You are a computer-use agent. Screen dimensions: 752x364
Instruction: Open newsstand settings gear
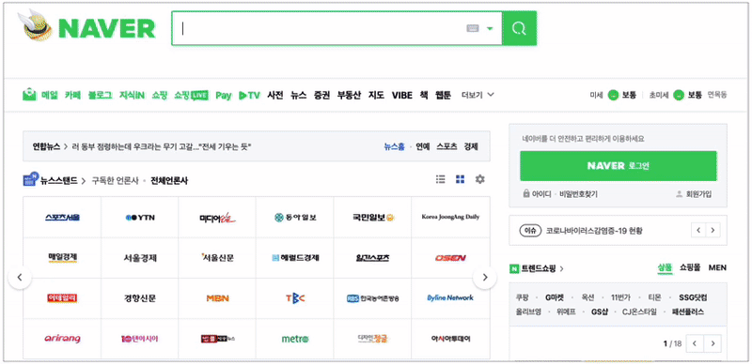click(479, 179)
